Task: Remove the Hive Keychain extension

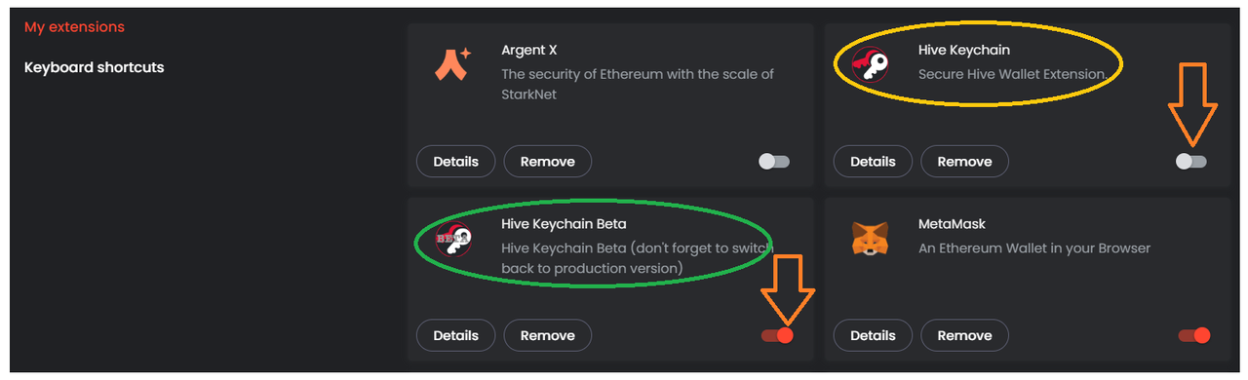Action: 964,162
